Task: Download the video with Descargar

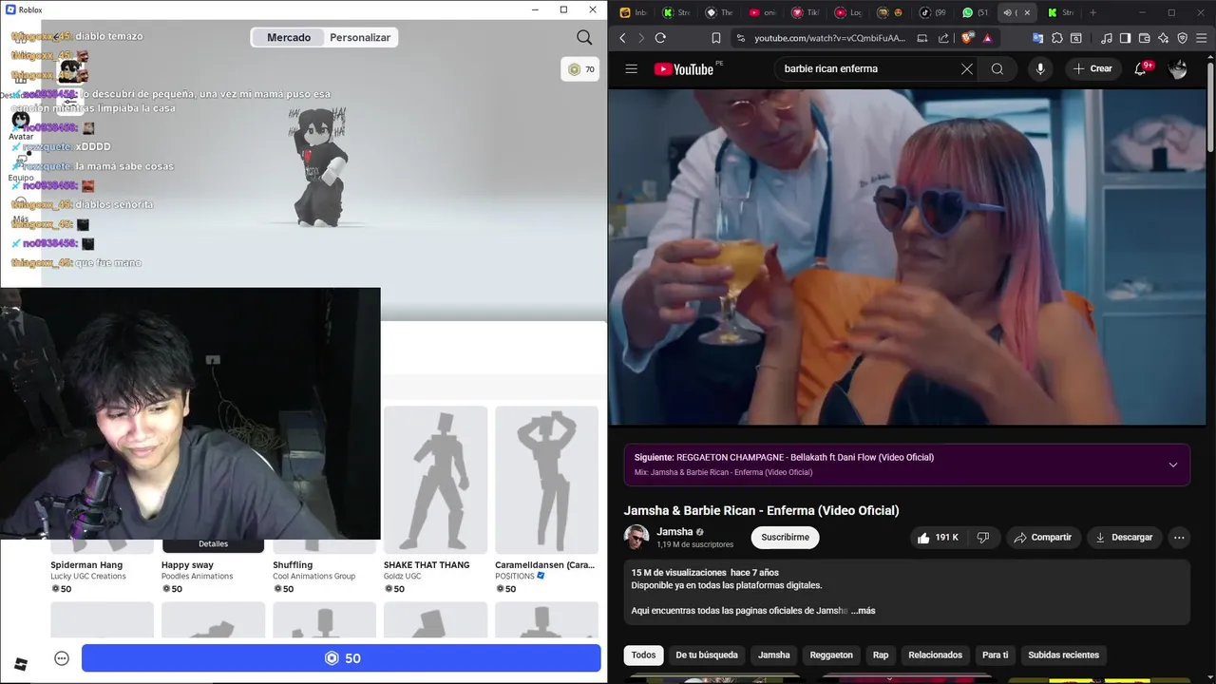Action: pyautogui.click(x=1123, y=538)
